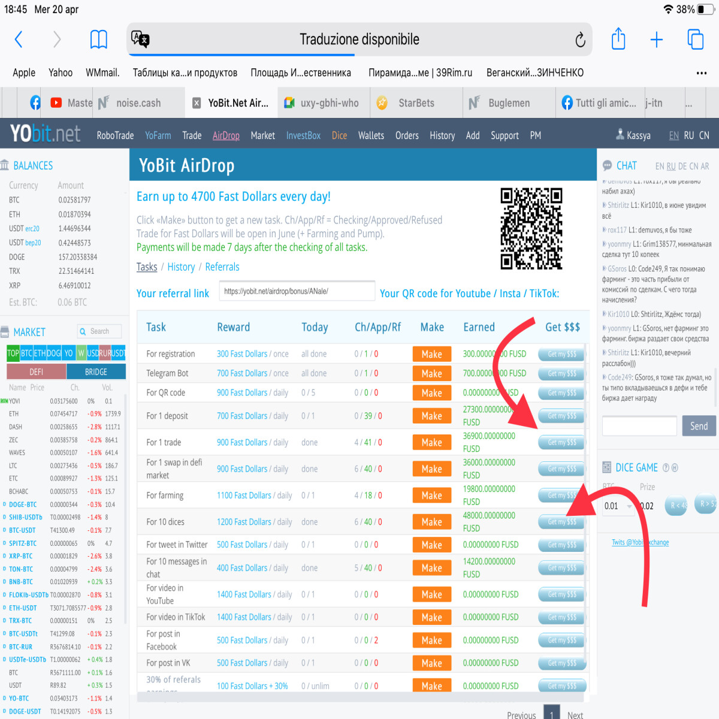Click the YObit.net logo
719x719 pixels.
(x=45, y=134)
